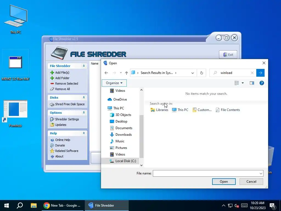Select Pictures in navigation pane

pyautogui.click(x=119, y=148)
